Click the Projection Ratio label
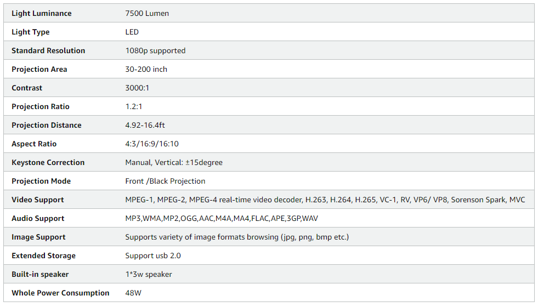Screen dimensions: 538x307 (x=41, y=107)
